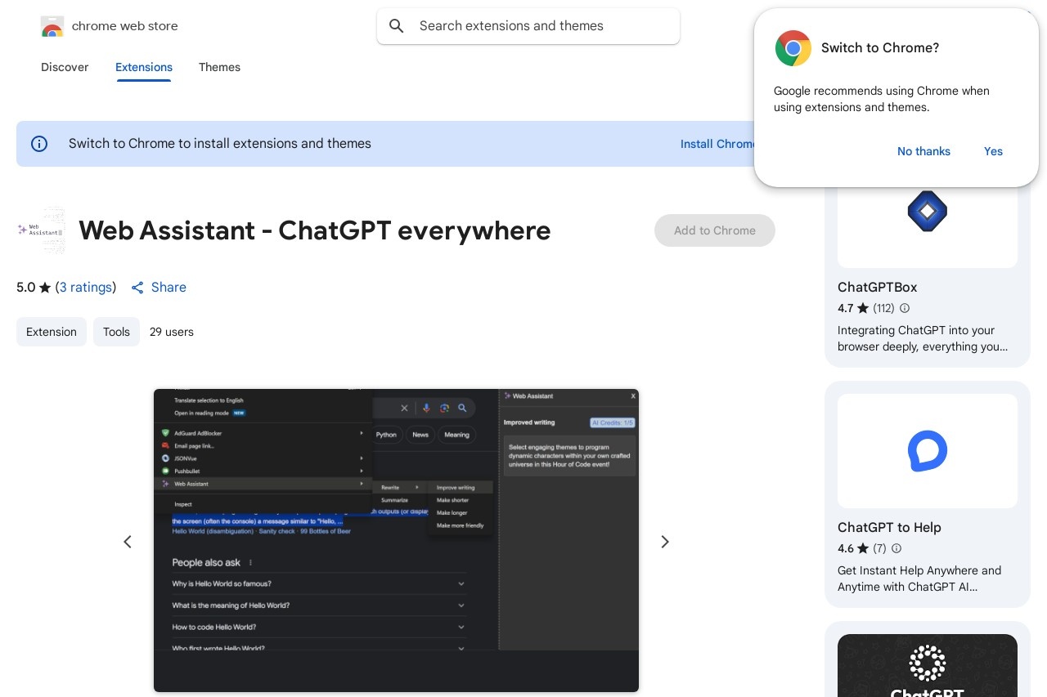Click 'Get Instant Help Anywhere' description text
1047x697 pixels.
pyautogui.click(x=919, y=579)
